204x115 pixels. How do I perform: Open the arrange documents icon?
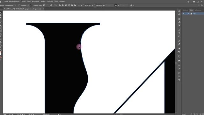(194, 2)
